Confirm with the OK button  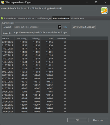click(x=77, y=120)
